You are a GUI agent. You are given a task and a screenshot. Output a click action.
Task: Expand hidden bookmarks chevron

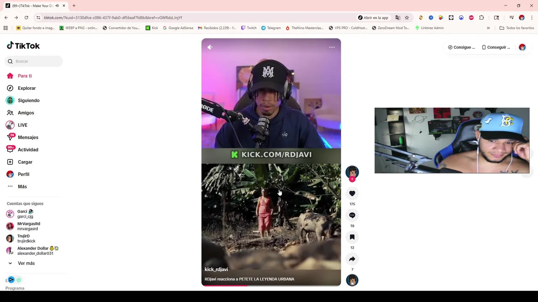pyautogui.click(x=488, y=28)
